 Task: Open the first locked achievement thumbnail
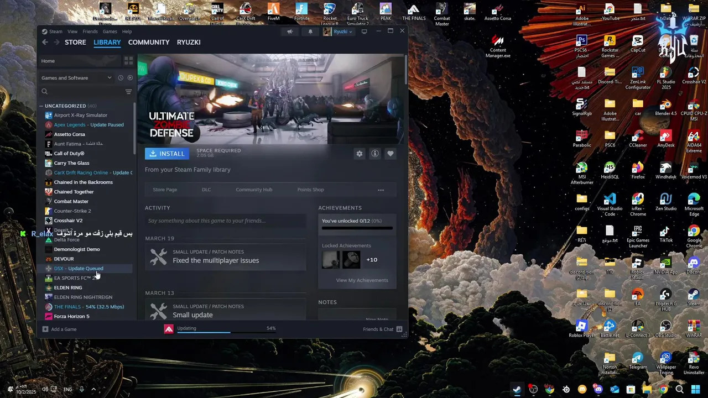tap(331, 260)
